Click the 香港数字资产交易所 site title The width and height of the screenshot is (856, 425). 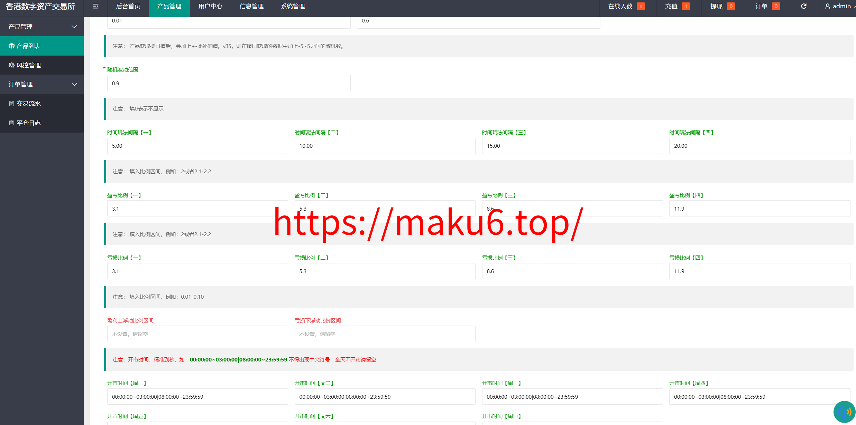pyautogui.click(x=40, y=7)
